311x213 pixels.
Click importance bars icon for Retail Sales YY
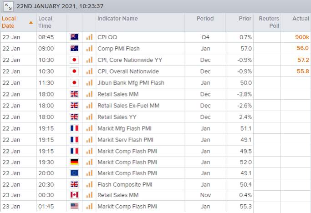coord(89,117)
